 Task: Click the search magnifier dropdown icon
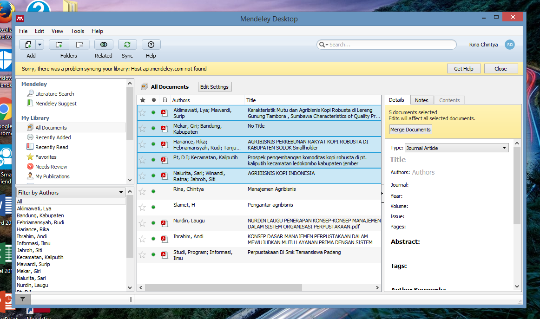pos(323,45)
